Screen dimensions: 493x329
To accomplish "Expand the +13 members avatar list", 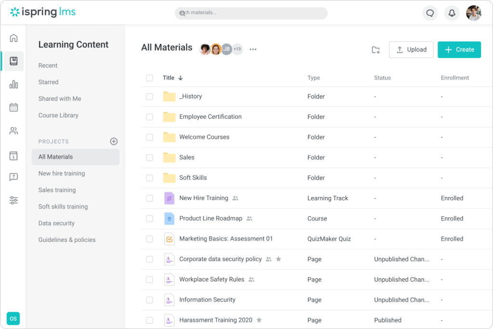I will tap(237, 49).
